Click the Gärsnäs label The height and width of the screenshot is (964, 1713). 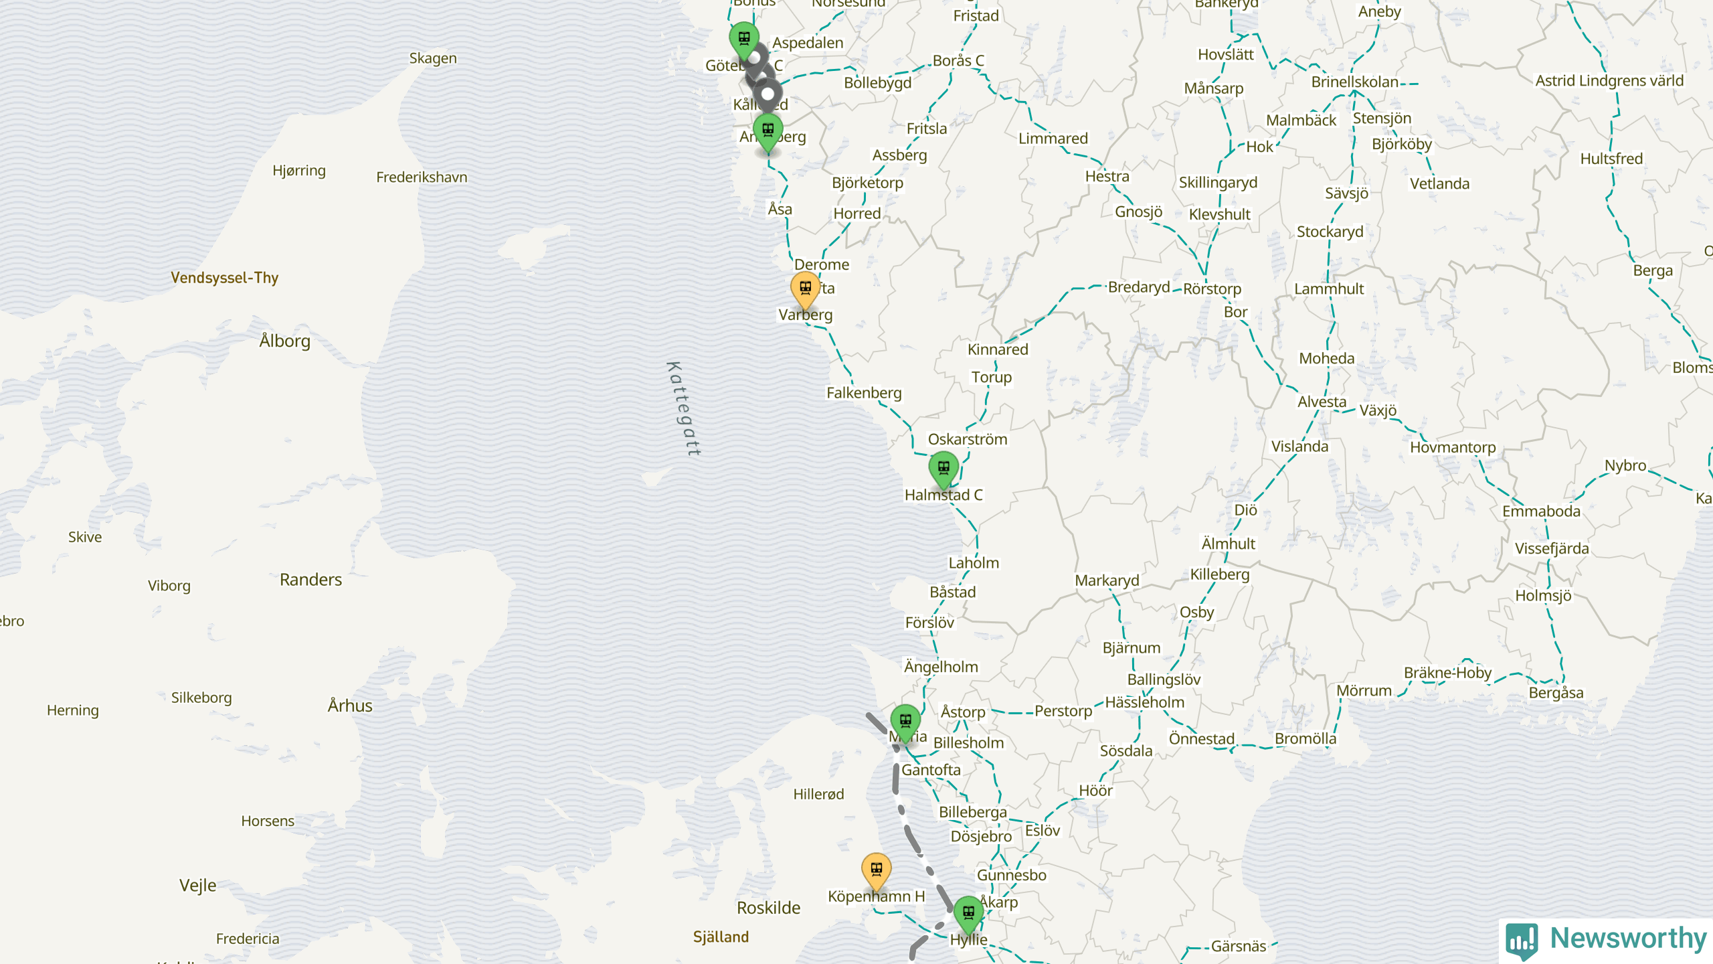click(x=1239, y=947)
